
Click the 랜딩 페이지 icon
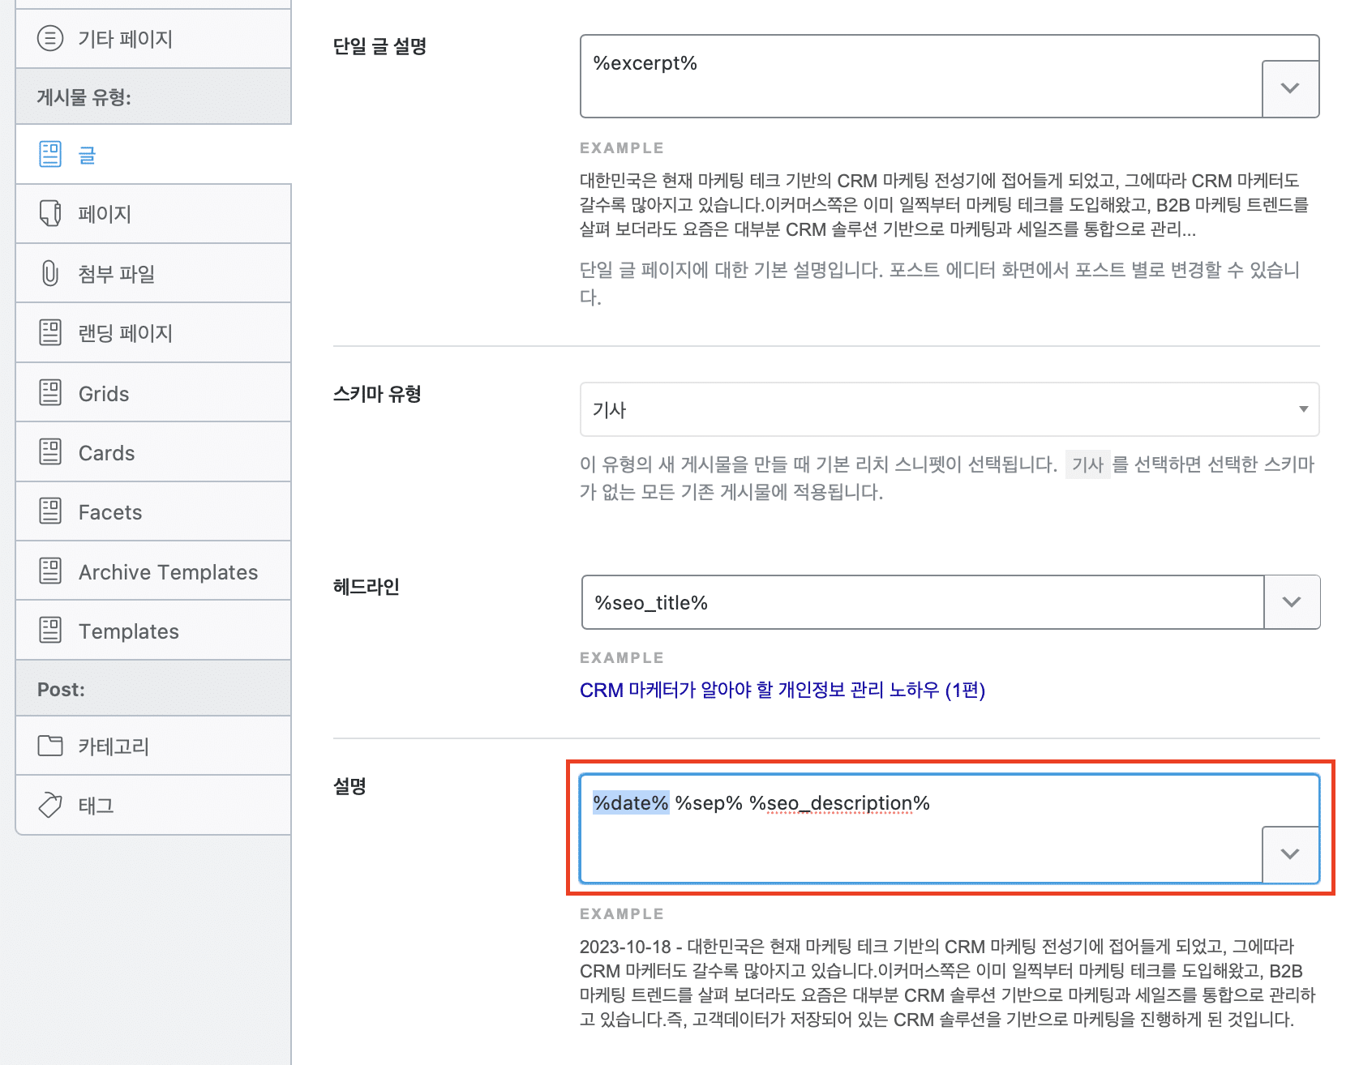(x=50, y=332)
